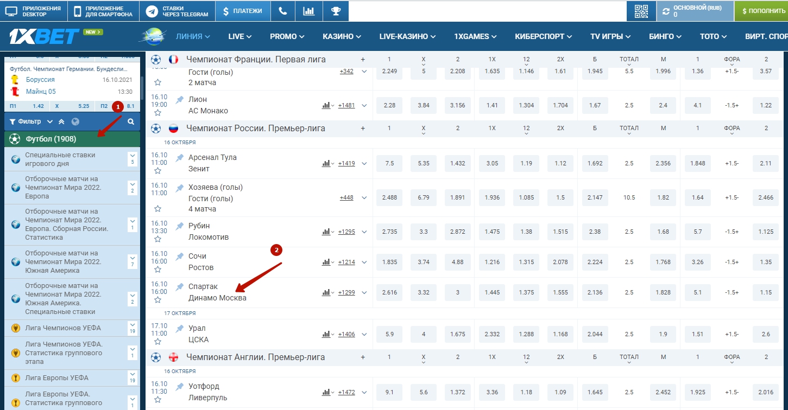
Task: Open the КИБЕРСПОРТ menu
Action: pos(544,36)
